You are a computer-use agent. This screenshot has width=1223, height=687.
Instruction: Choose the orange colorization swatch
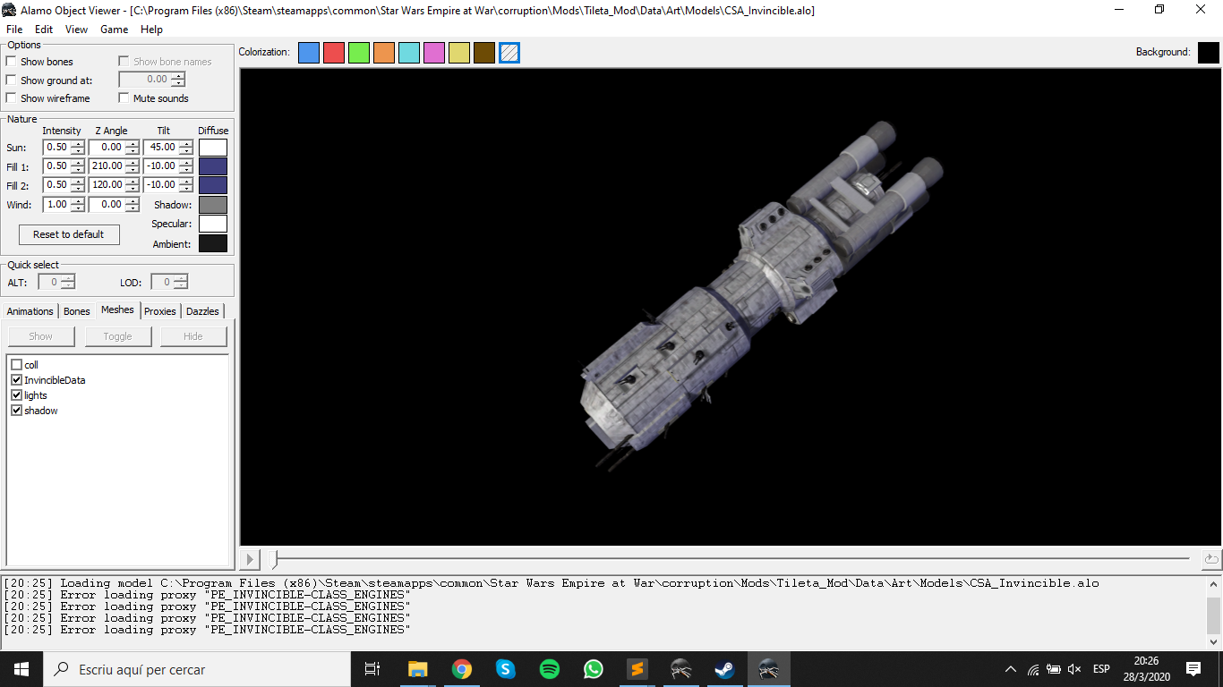(384, 53)
